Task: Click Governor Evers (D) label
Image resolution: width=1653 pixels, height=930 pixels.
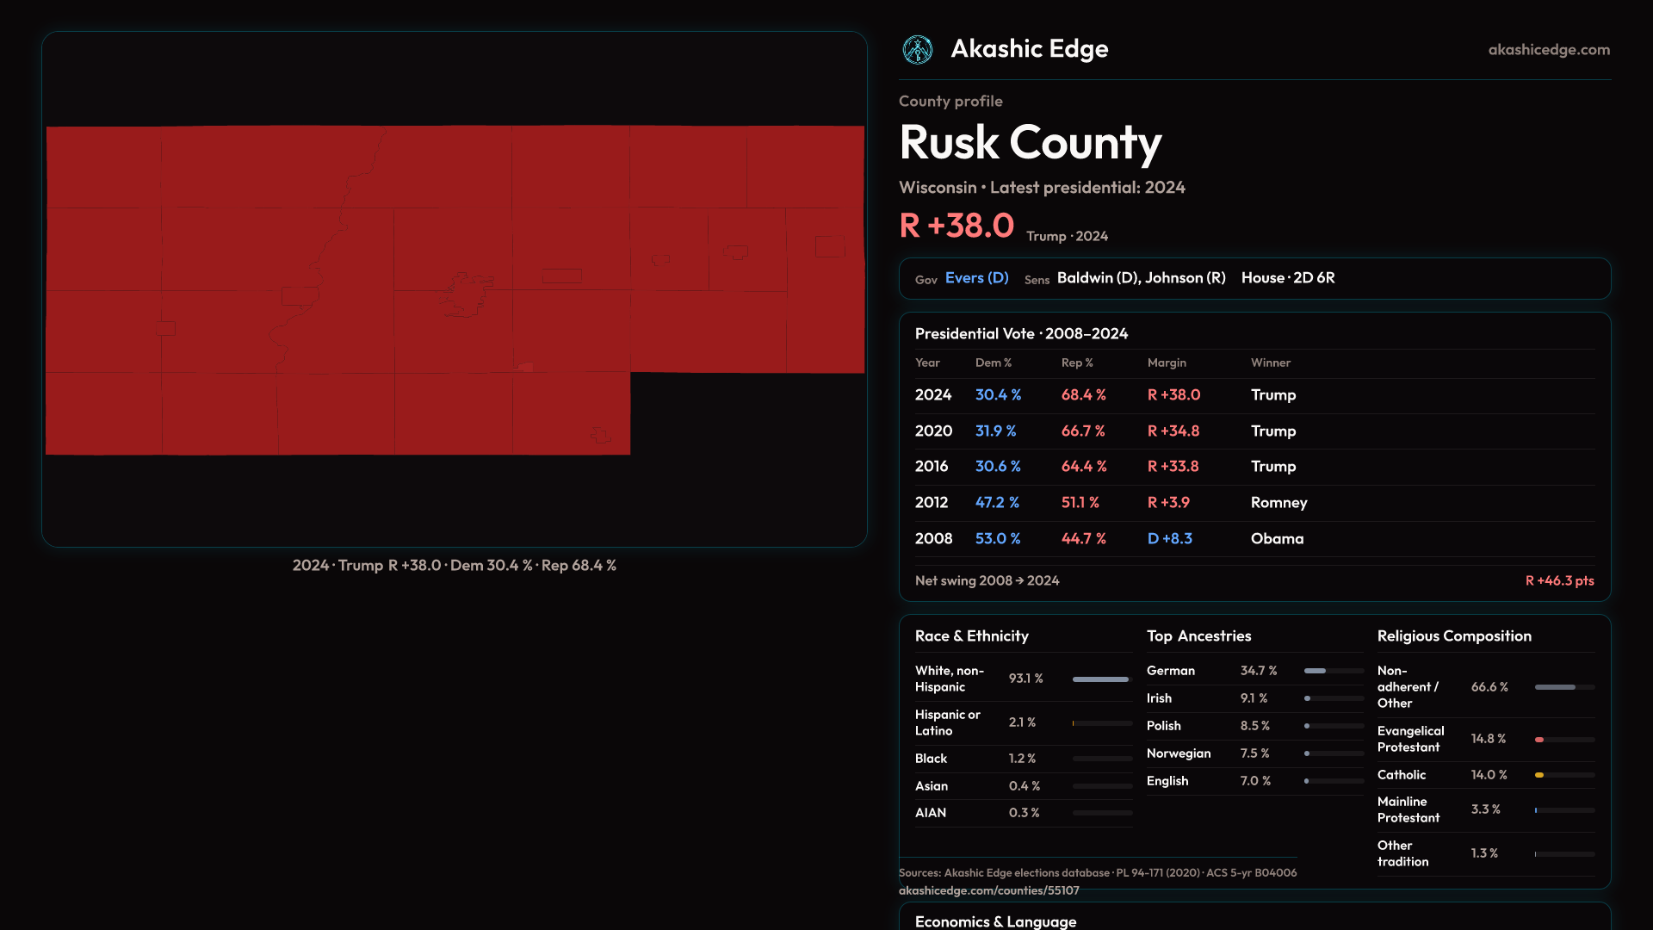Action: click(976, 278)
